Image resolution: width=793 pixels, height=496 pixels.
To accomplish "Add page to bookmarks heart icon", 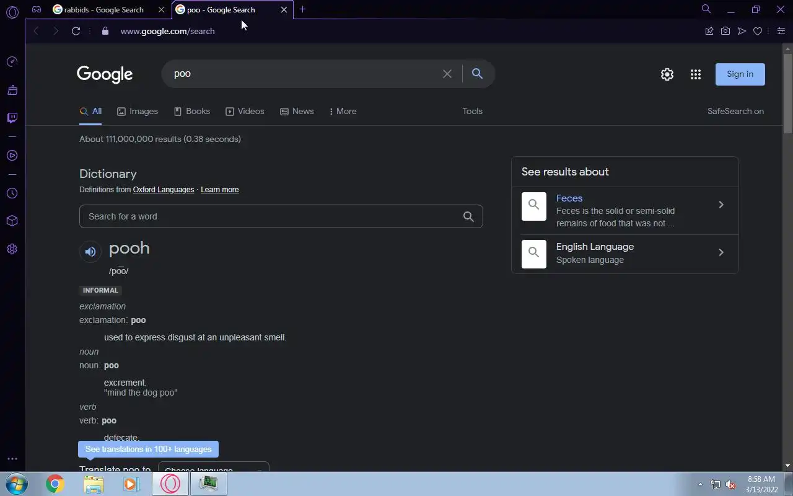I will [x=758, y=31].
